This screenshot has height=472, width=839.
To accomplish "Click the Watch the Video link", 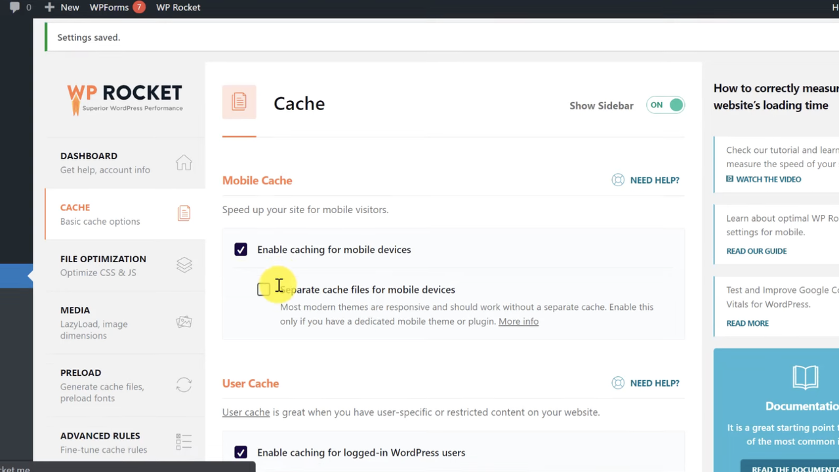I will click(x=767, y=179).
